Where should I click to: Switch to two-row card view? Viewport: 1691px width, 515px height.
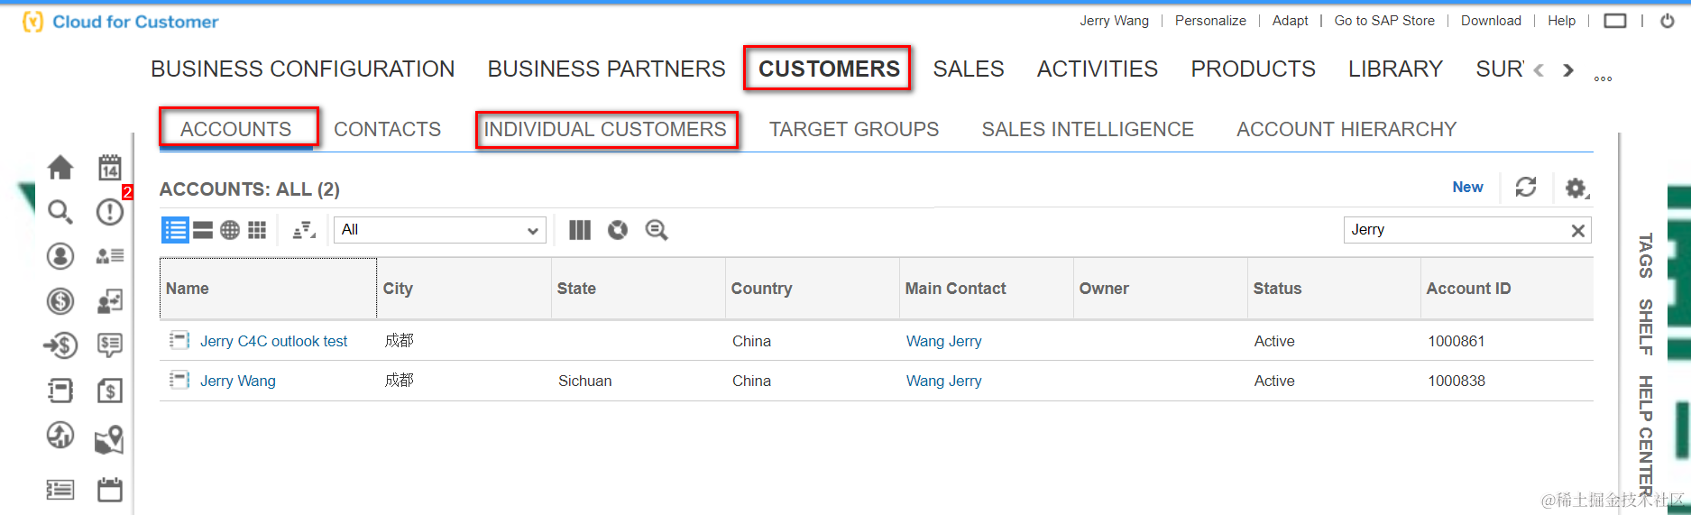coord(203,230)
